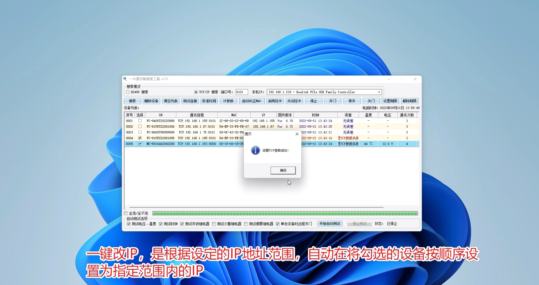Click the 设置期限 button
This screenshot has height=285, width=539.
[x=390, y=101]
